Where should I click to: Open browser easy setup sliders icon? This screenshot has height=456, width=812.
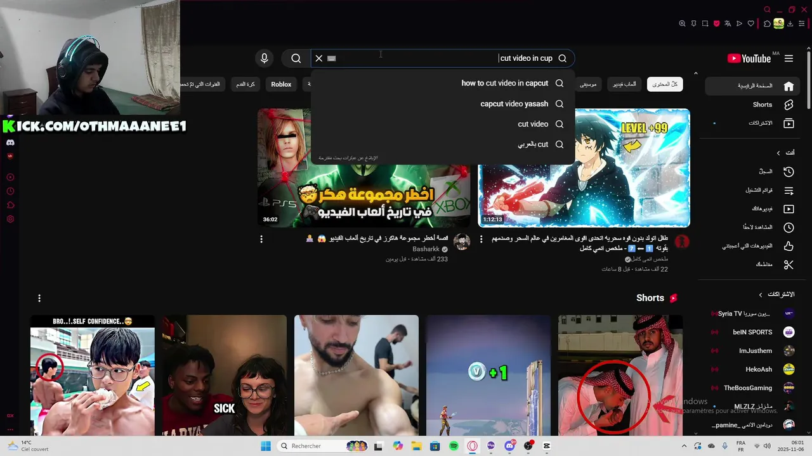point(802,23)
